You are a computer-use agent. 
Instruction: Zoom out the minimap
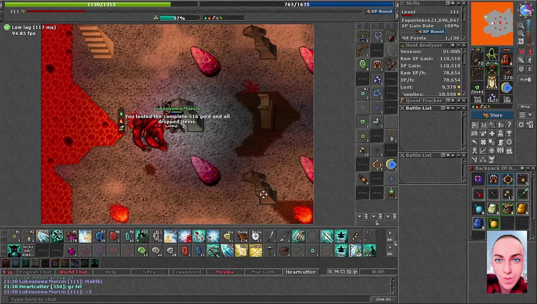(x=521, y=26)
